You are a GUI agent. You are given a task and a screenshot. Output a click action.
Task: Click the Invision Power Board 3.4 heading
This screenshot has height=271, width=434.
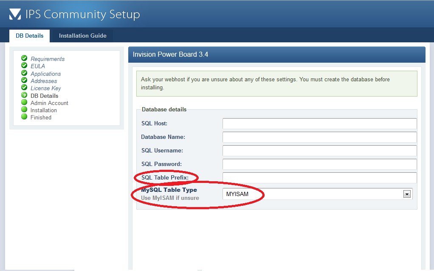click(x=170, y=54)
